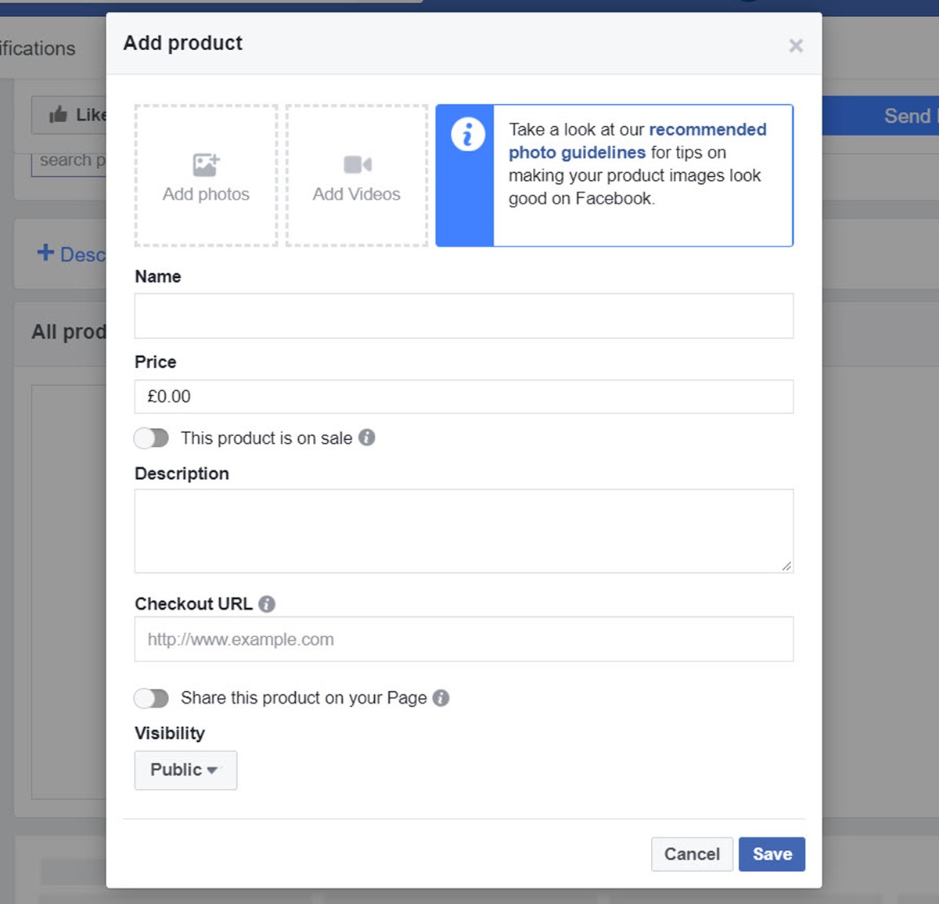Click the Add photos image icon
Image resolution: width=939 pixels, height=904 pixels.
coord(207,164)
